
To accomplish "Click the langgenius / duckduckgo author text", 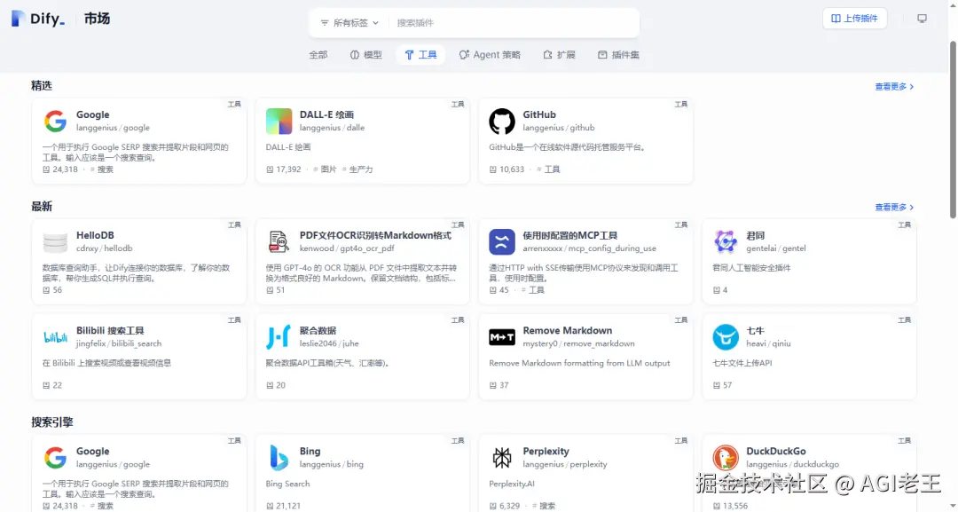I will click(x=792, y=464).
